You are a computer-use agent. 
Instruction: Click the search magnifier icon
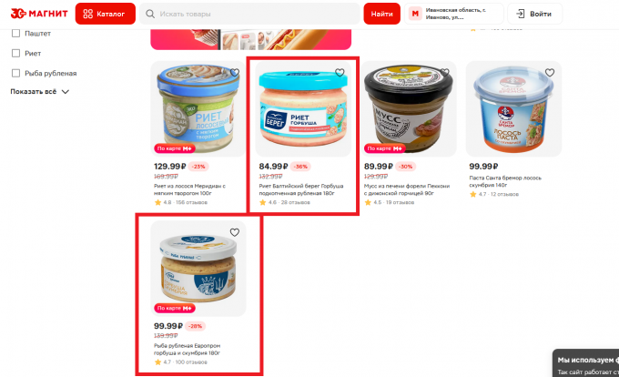pyautogui.click(x=150, y=14)
